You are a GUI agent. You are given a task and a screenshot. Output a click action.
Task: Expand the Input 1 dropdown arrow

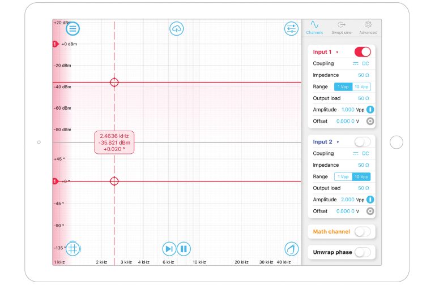[x=337, y=52]
